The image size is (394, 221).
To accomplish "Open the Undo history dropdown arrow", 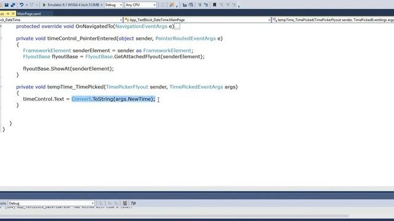I will click(26, 5).
